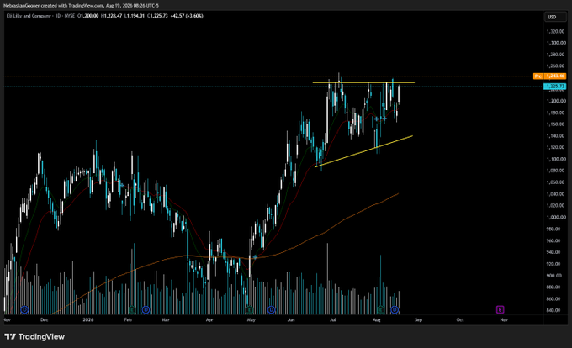Click the 1,260.00 price axis label
The width and height of the screenshot is (572, 348).
pos(555,66)
